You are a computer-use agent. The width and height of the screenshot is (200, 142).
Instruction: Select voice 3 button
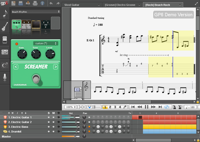tap(115, 107)
